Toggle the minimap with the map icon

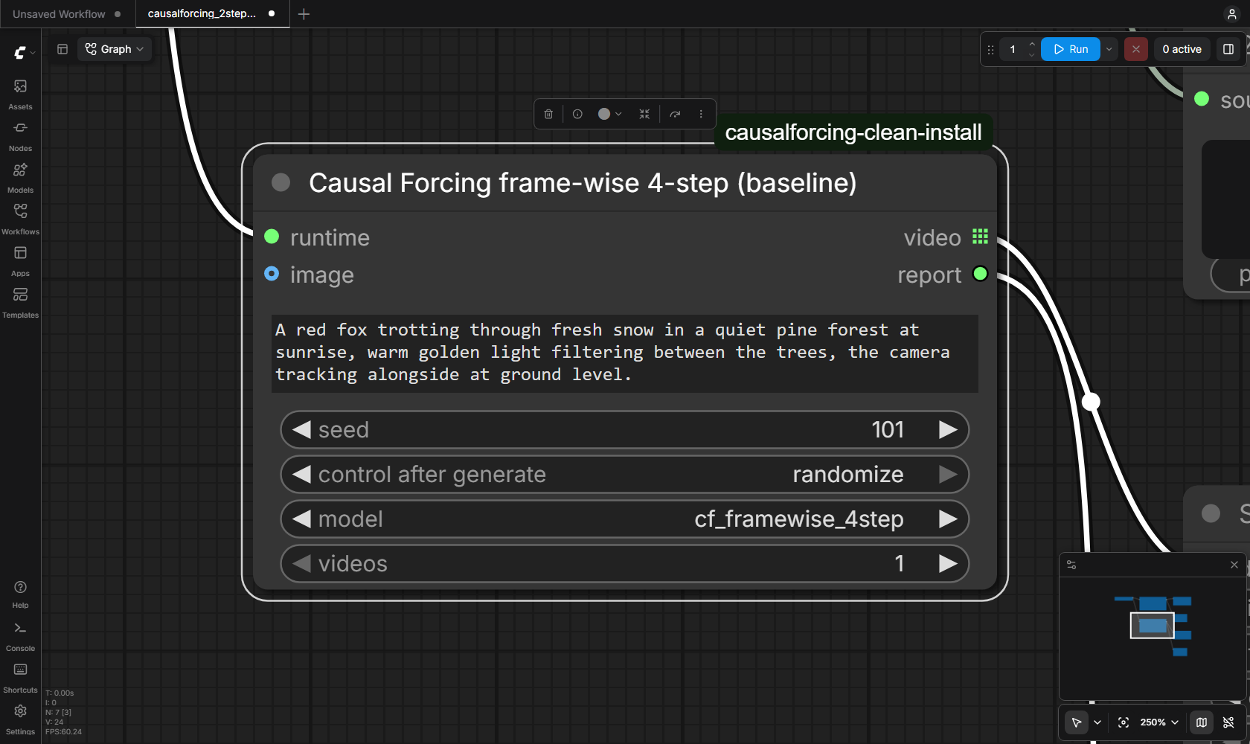pos(1202,722)
